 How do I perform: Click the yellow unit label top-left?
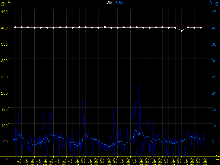[x=3, y=3]
